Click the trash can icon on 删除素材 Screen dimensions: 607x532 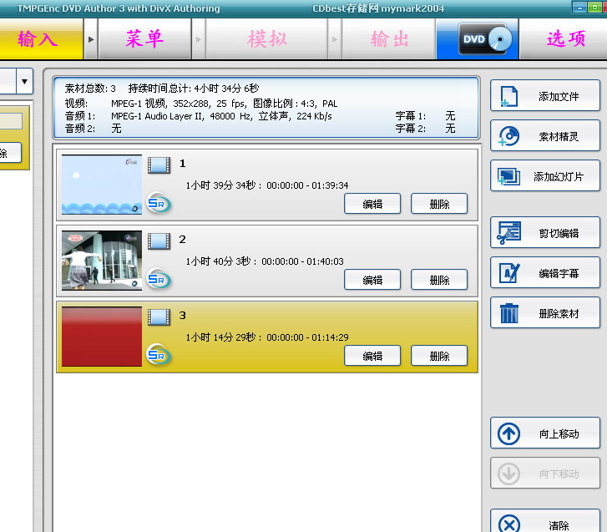pyautogui.click(x=508, y=313)
